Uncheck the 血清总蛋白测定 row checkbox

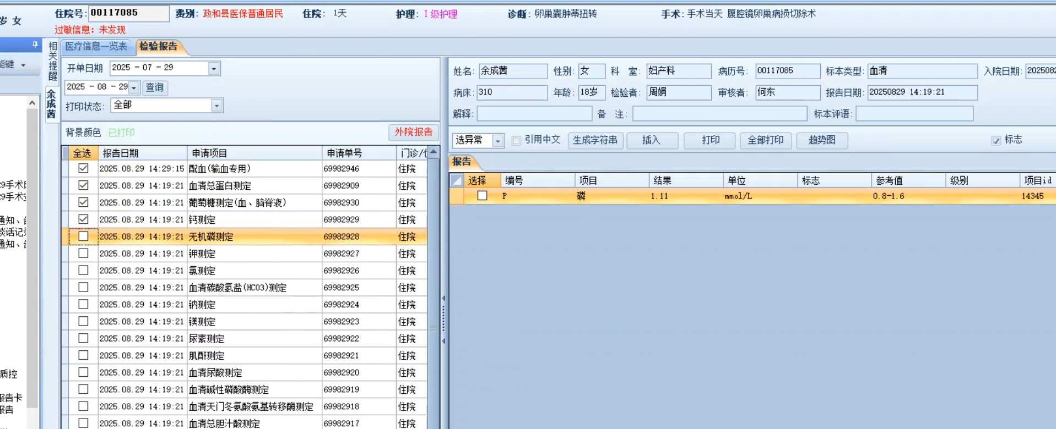pyautogui.click(x=83, y=185)
